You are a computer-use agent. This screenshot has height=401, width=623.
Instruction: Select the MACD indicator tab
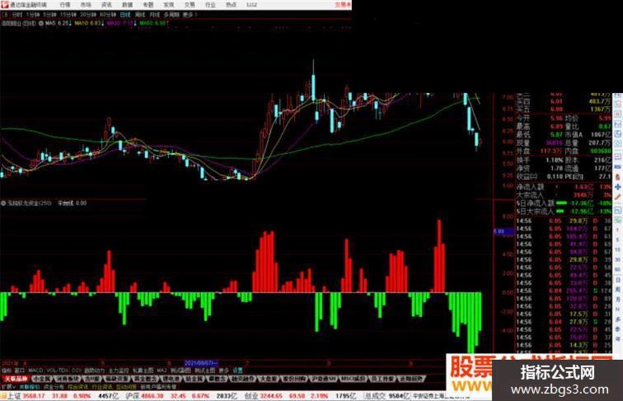click(36, 370)
